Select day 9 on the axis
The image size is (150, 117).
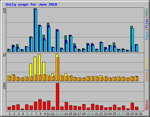(x=45, y=114)
